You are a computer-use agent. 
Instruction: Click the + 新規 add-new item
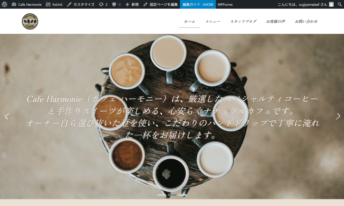coord(132,4)
